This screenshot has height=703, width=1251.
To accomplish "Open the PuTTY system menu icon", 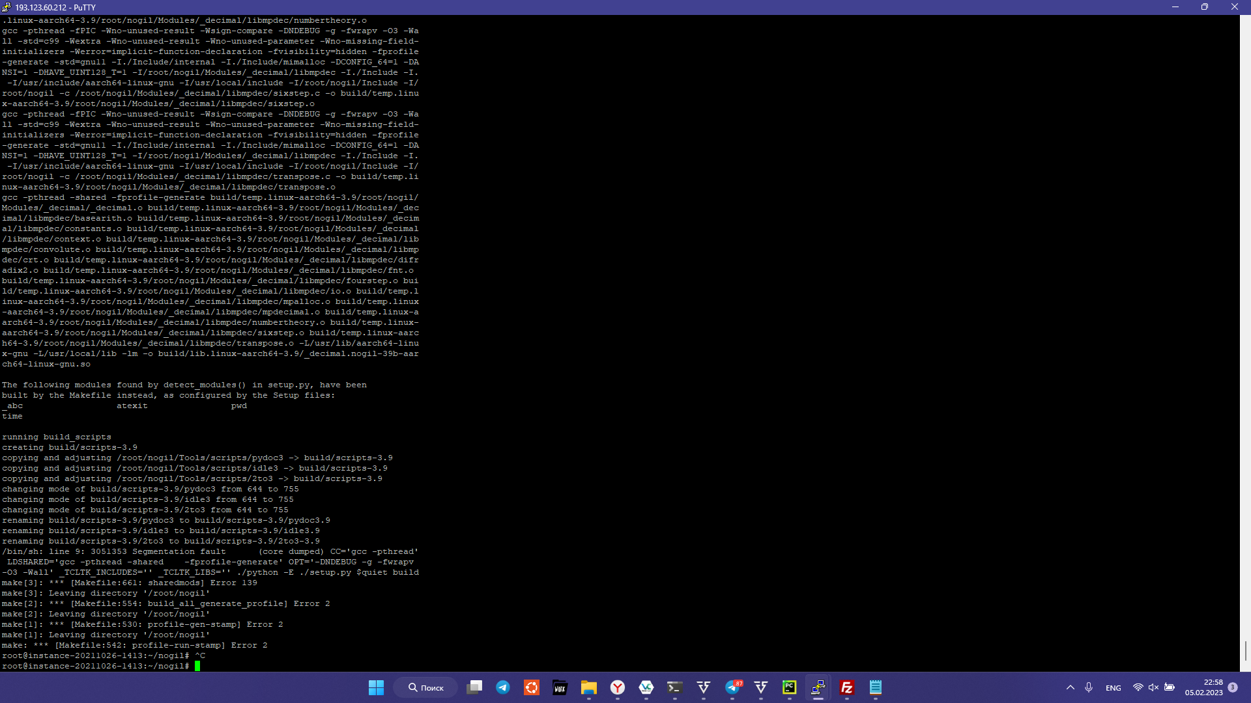I will [x=7, y=7].
